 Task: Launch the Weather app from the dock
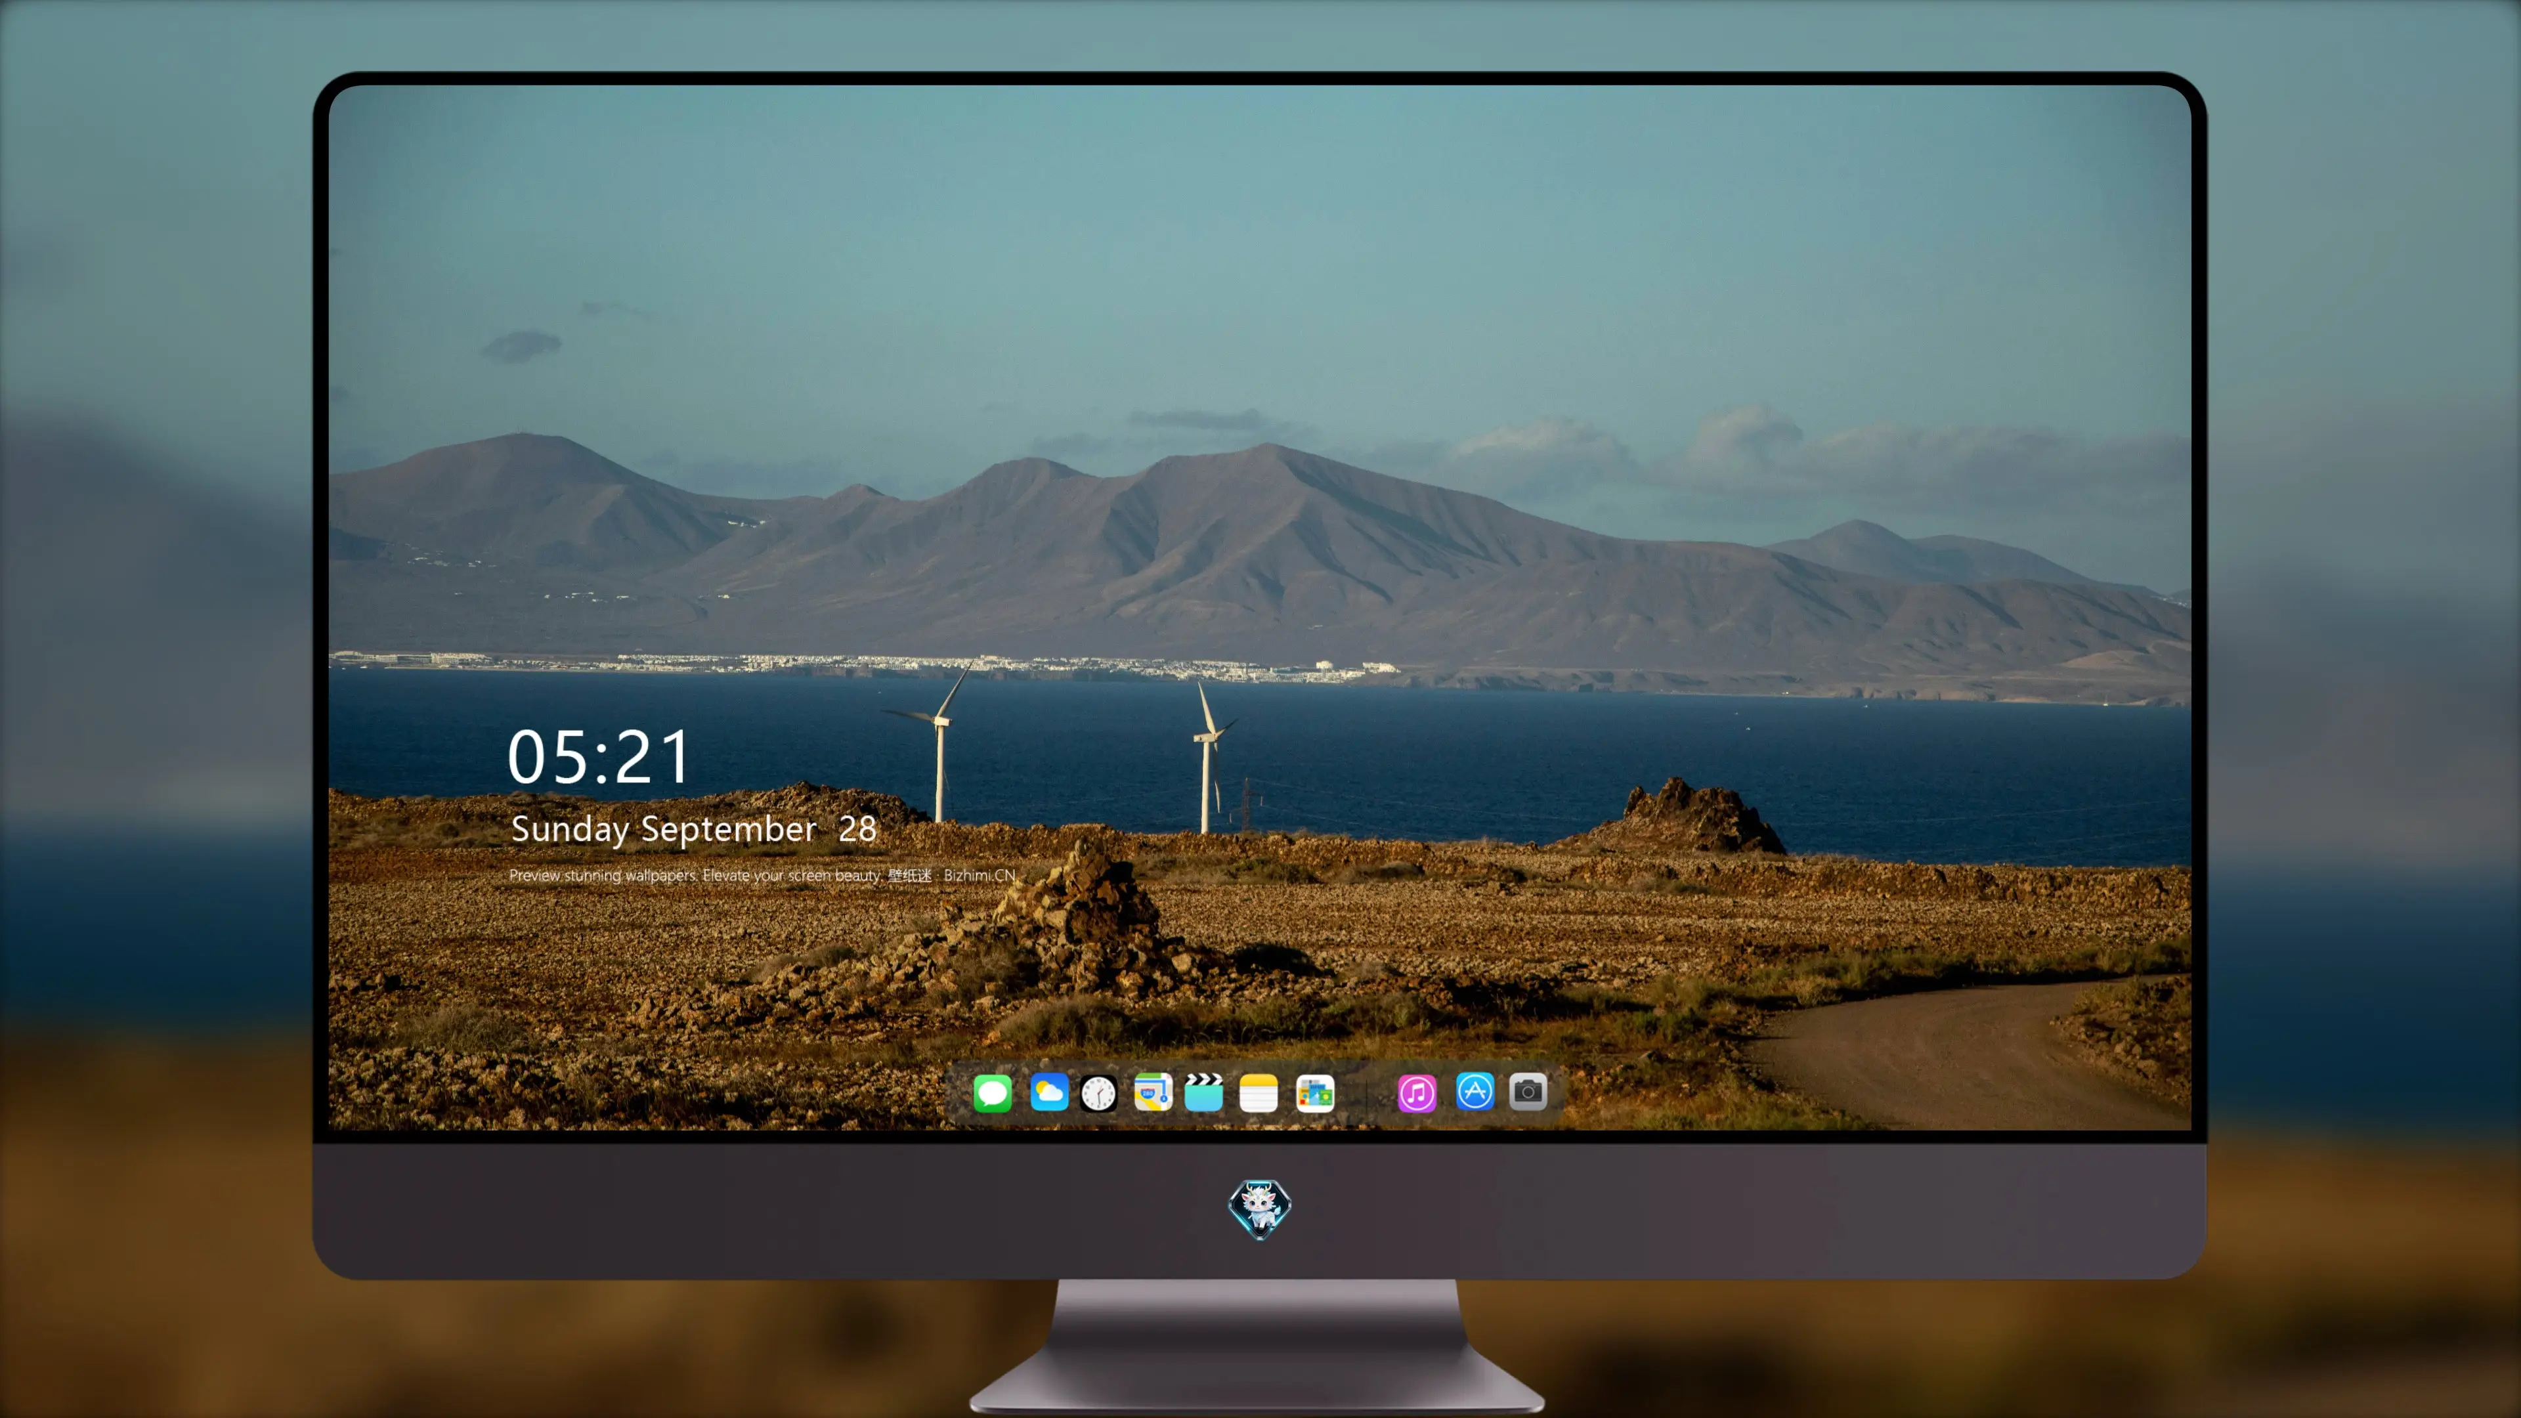click(x=1049, y=1092)
